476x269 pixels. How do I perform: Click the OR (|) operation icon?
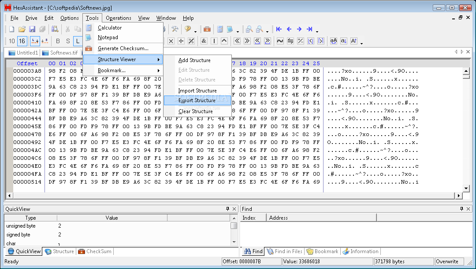[x=214, y=41]
